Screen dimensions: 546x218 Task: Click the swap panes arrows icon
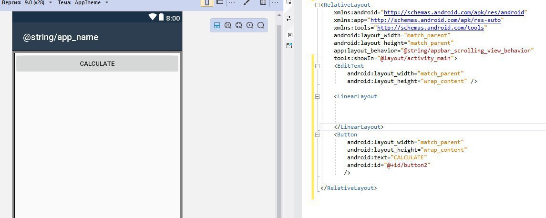(x=288, y=19)
